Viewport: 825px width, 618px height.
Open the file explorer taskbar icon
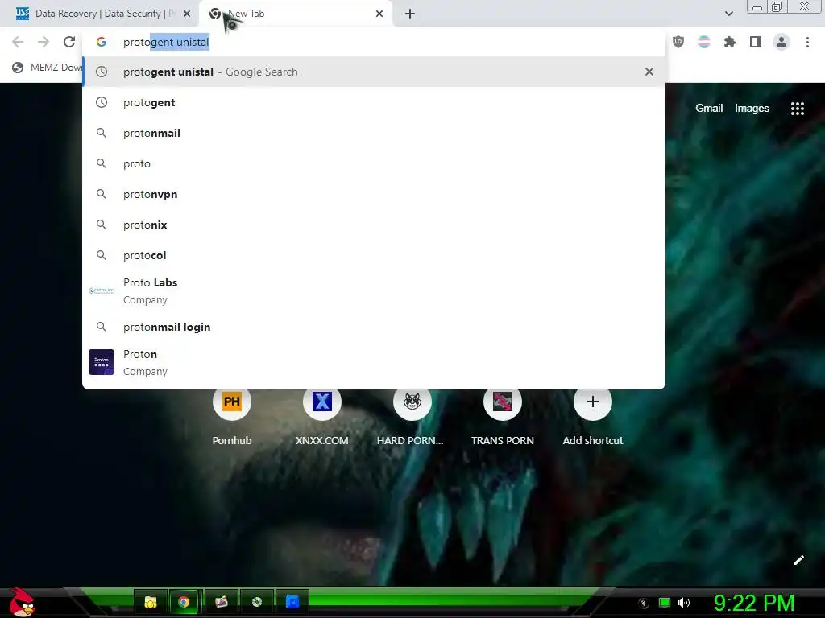[x=151, y=602]
